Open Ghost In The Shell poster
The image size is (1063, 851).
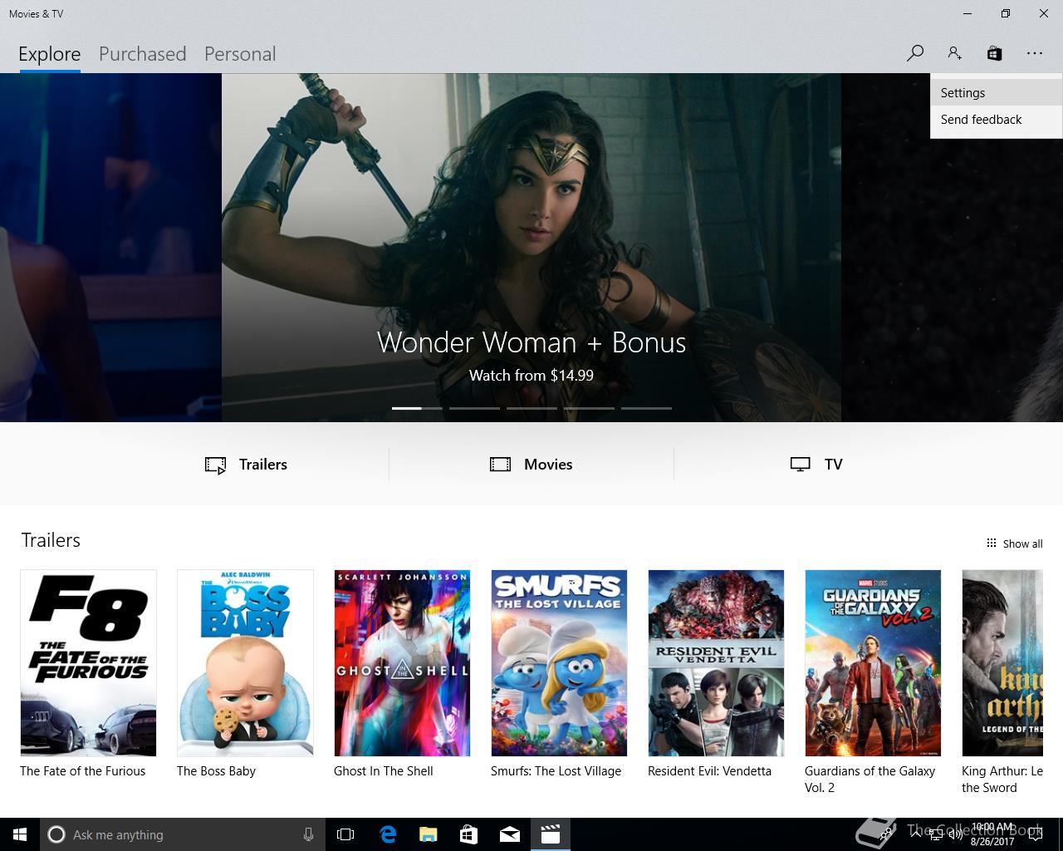click(402, 663)
